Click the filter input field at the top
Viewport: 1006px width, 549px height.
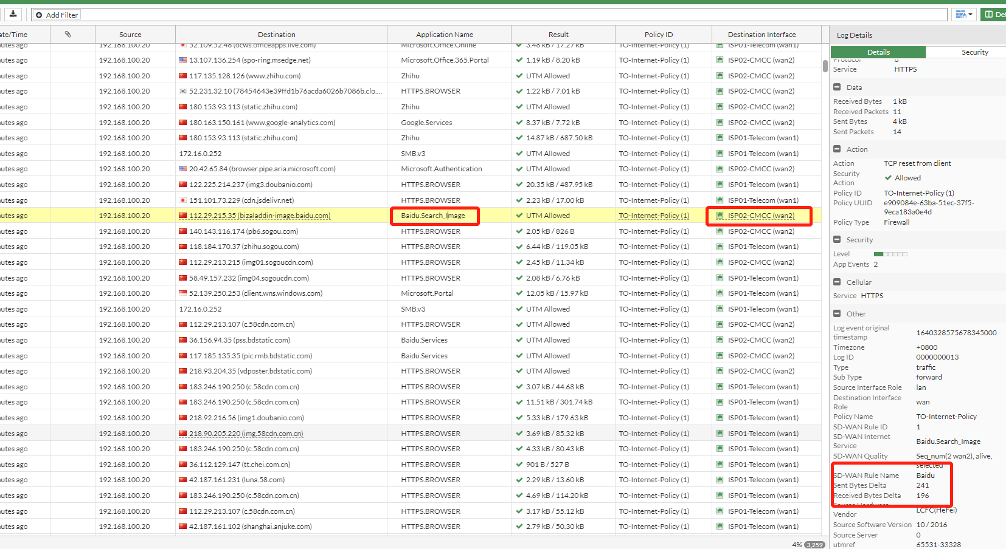pos(487,15)
